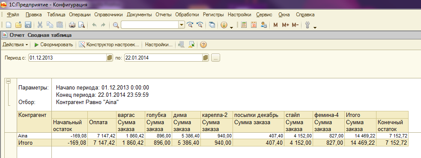421x158 pixels.
Task: Open the user settings icon
Action: [x=263, y=25]
